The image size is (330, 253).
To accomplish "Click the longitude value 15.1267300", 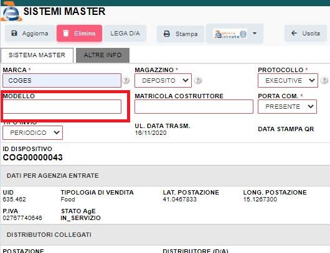I will pos(260,199).
